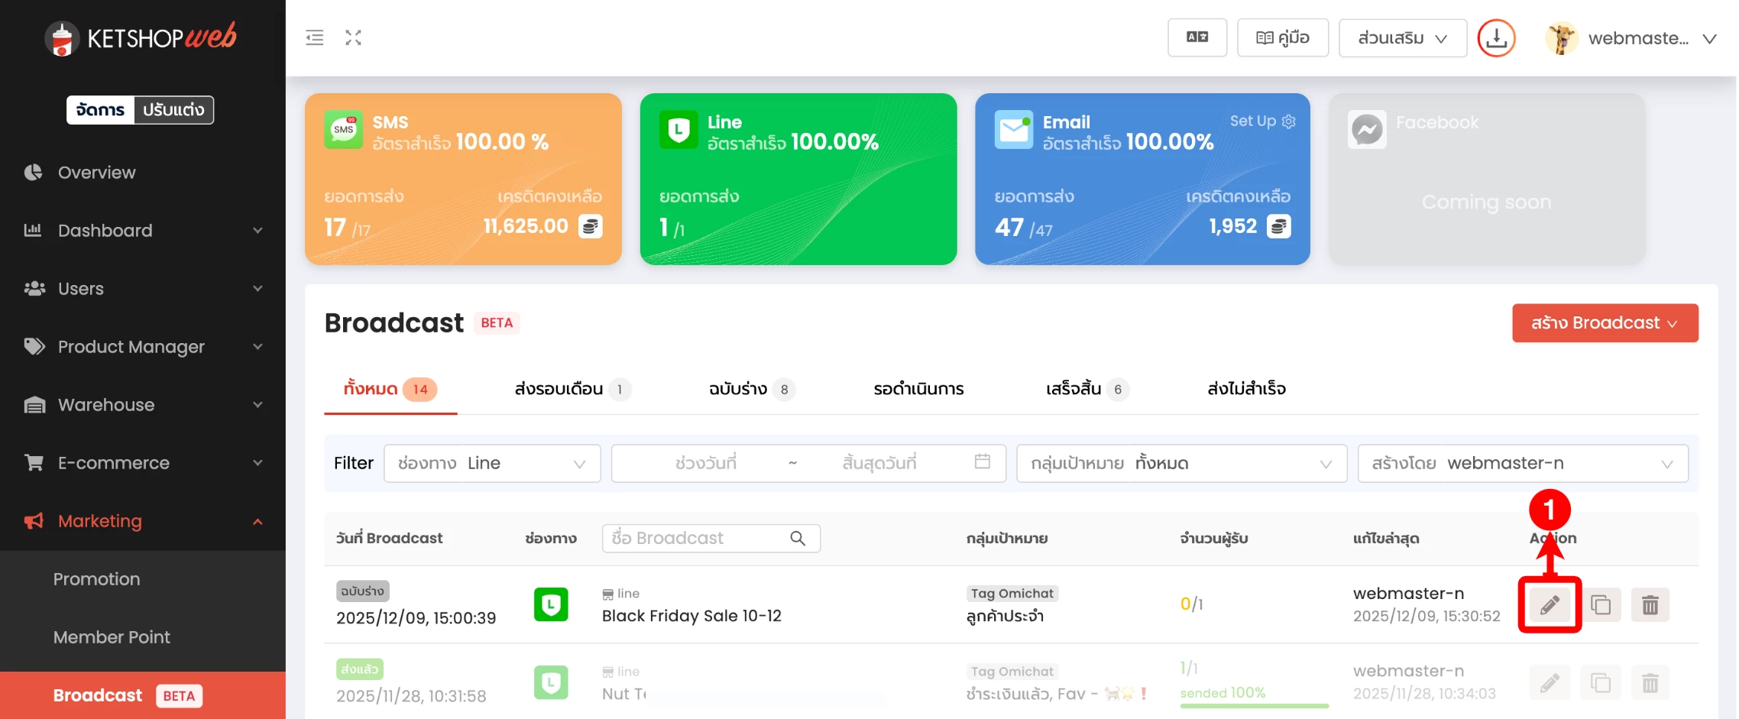Switch to the จัดการ mode toggle
The image size is (1739, 719).
coord(100,110)
